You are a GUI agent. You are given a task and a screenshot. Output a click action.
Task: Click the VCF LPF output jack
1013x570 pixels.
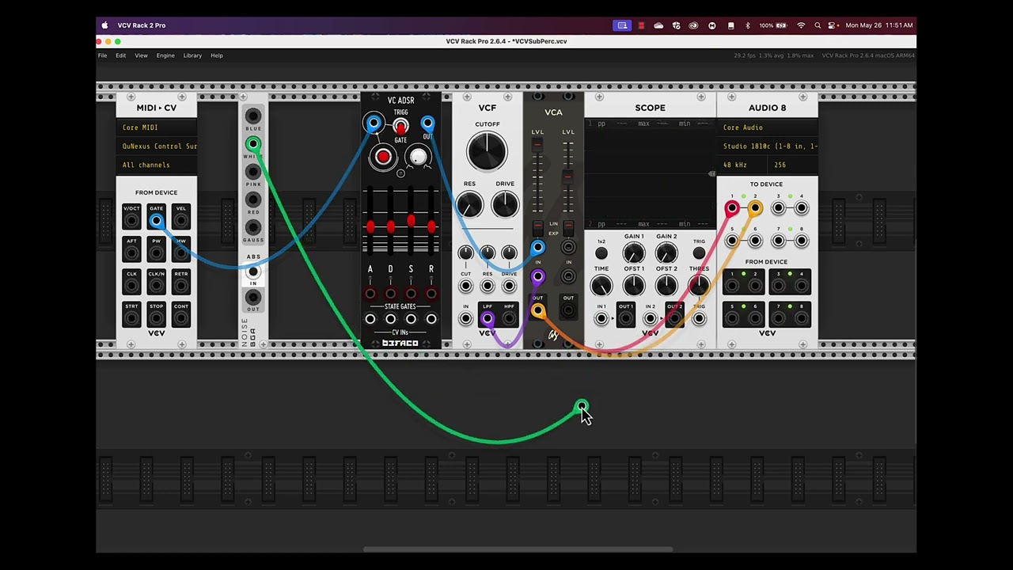point(487,319)
